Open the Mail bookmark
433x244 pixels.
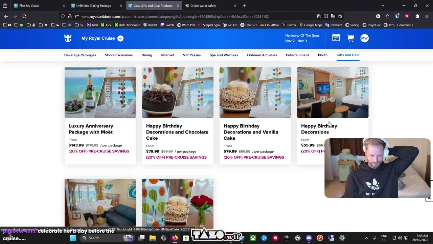coord(92,25)
